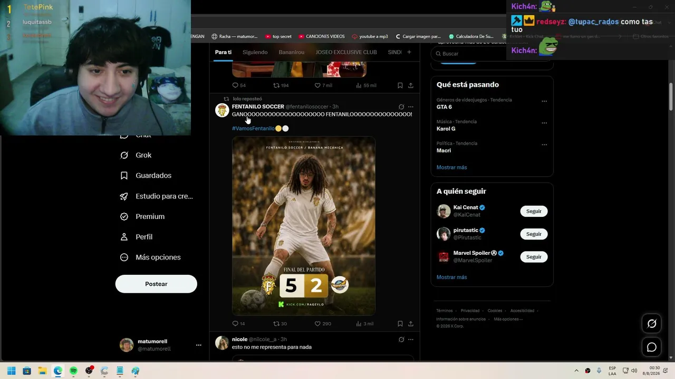The width and height of the screenshot is (675, 379).
Task: Show hidden system tray icons
Action: click(576, 371)
